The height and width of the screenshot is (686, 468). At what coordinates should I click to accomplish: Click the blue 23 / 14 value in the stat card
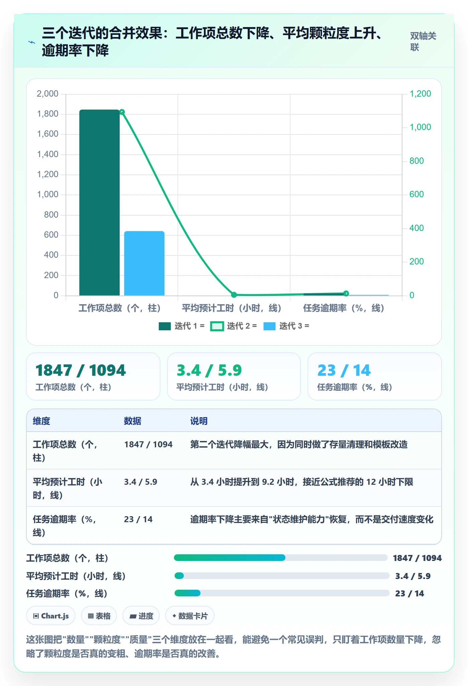coord(344,370)
